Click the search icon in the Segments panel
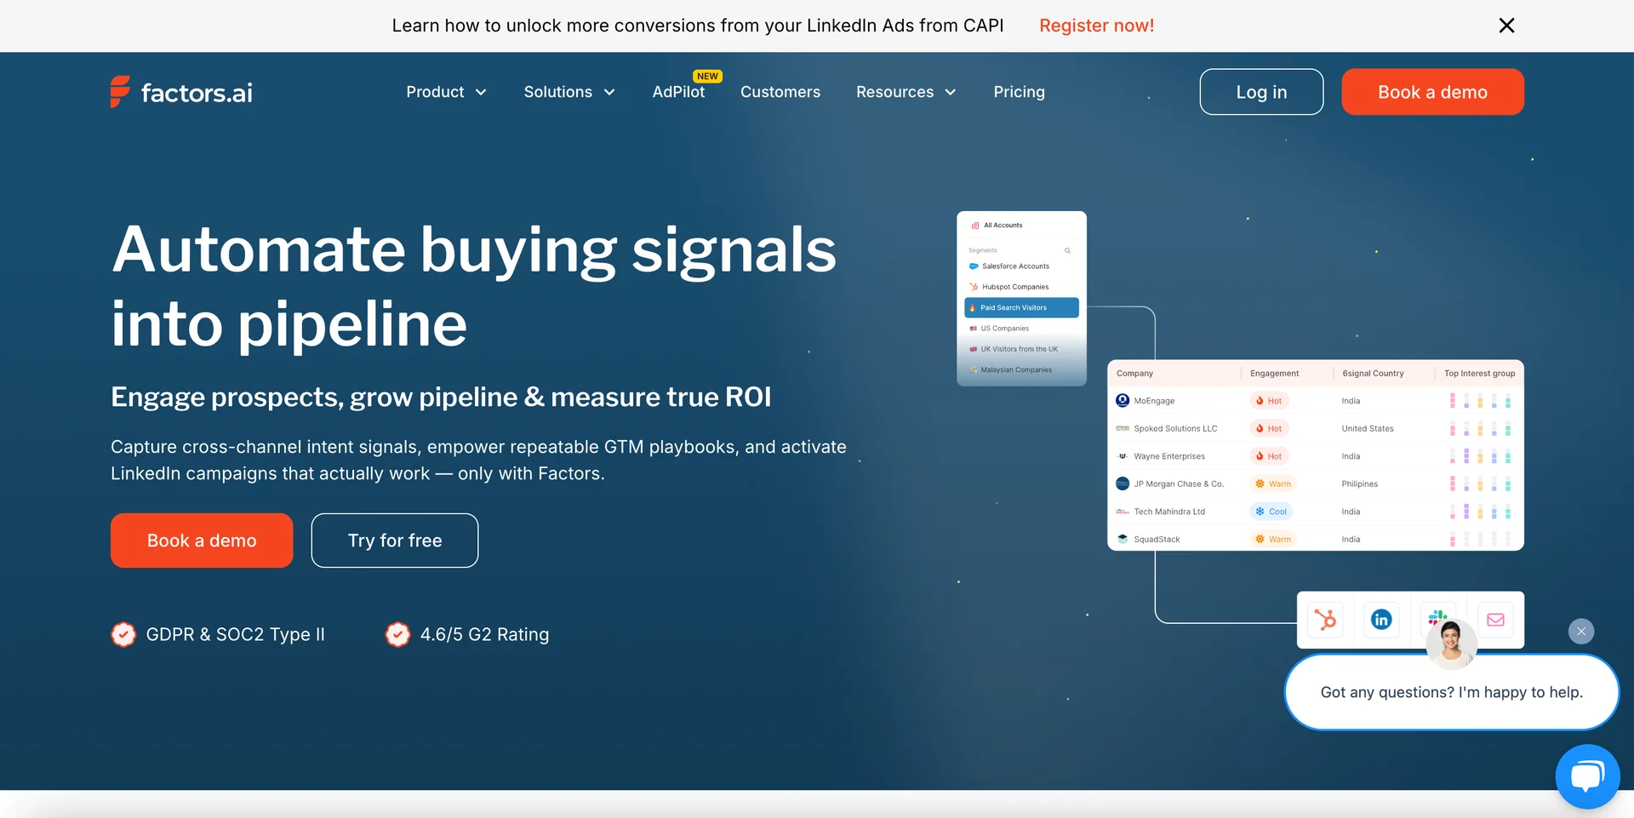The height and width of the screenshot is (818, 1634). (x=1068, y=249)
